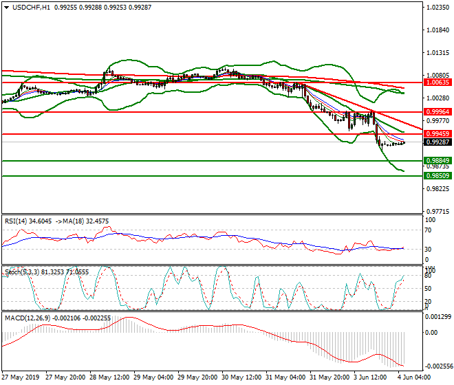Click the 29 May 04:00 time label
This screenshot has width=454, height=385.
[x=153, y=377]
